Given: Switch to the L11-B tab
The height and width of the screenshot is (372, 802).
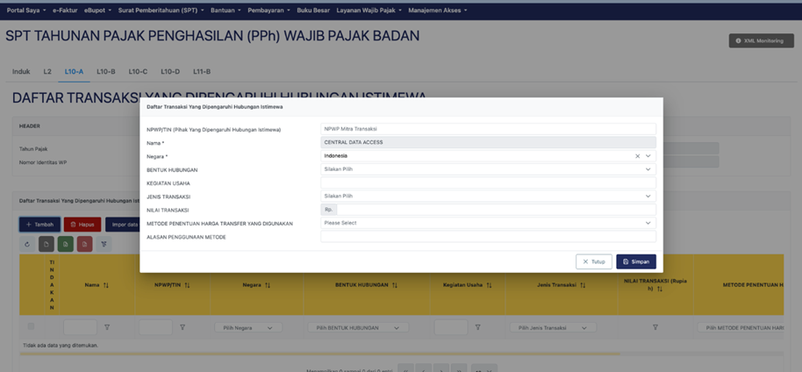Looking at the screenshot, I should [202, 72].
